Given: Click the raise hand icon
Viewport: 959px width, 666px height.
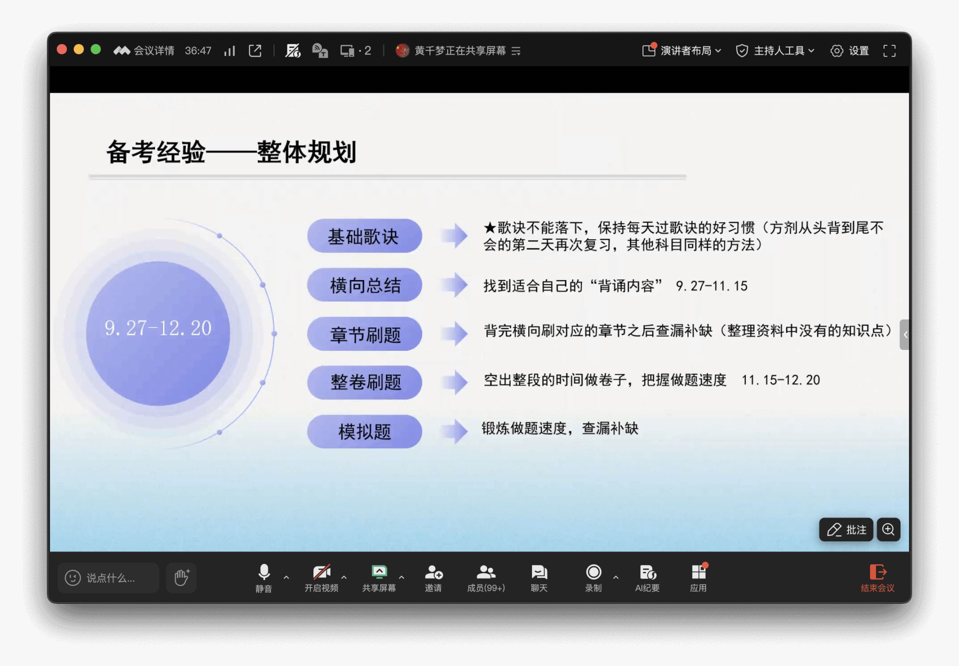Looking at the screenshot, I should 182,577.
